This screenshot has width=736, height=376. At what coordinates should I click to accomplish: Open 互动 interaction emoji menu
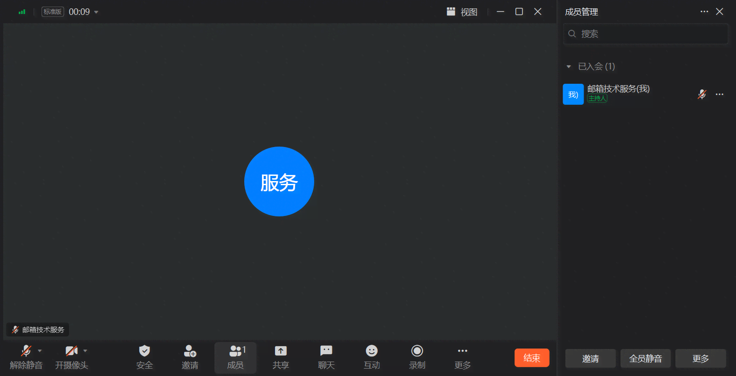click(x=371, y=357)
